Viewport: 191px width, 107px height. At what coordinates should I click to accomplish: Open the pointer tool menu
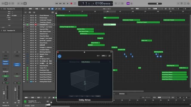[104, 9]
